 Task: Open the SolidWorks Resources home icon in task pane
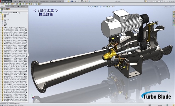point(174,12)
